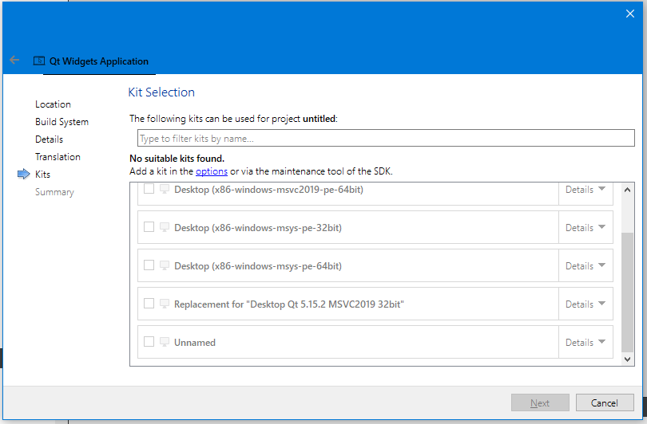Go to the Location wizard step
This screenshot has height=424, width=647.
53,104
